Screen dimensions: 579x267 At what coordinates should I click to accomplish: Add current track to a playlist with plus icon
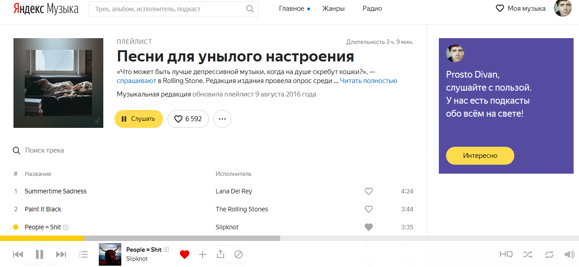point(203,254)
